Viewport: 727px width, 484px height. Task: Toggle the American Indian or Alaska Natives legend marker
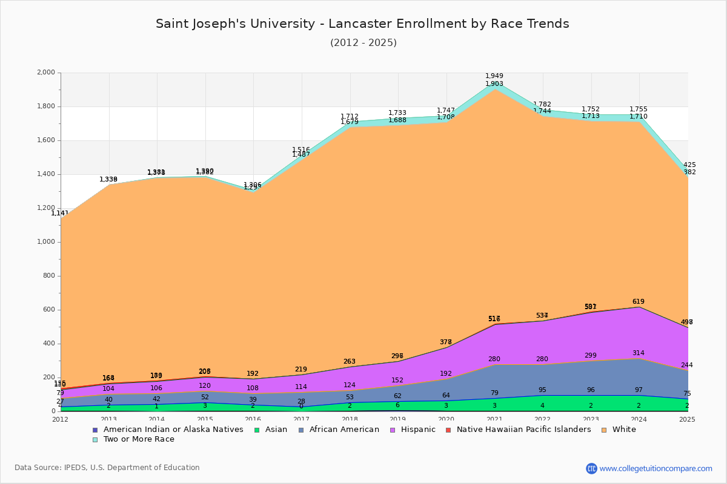[x=95, y=430]
